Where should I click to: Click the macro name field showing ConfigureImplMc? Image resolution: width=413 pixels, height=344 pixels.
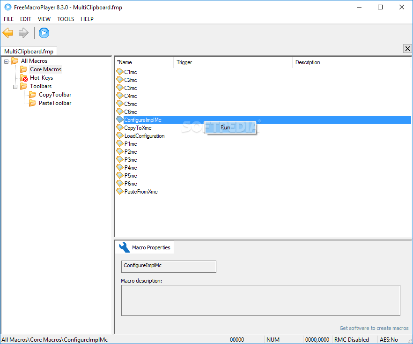(x=169, y=267)
